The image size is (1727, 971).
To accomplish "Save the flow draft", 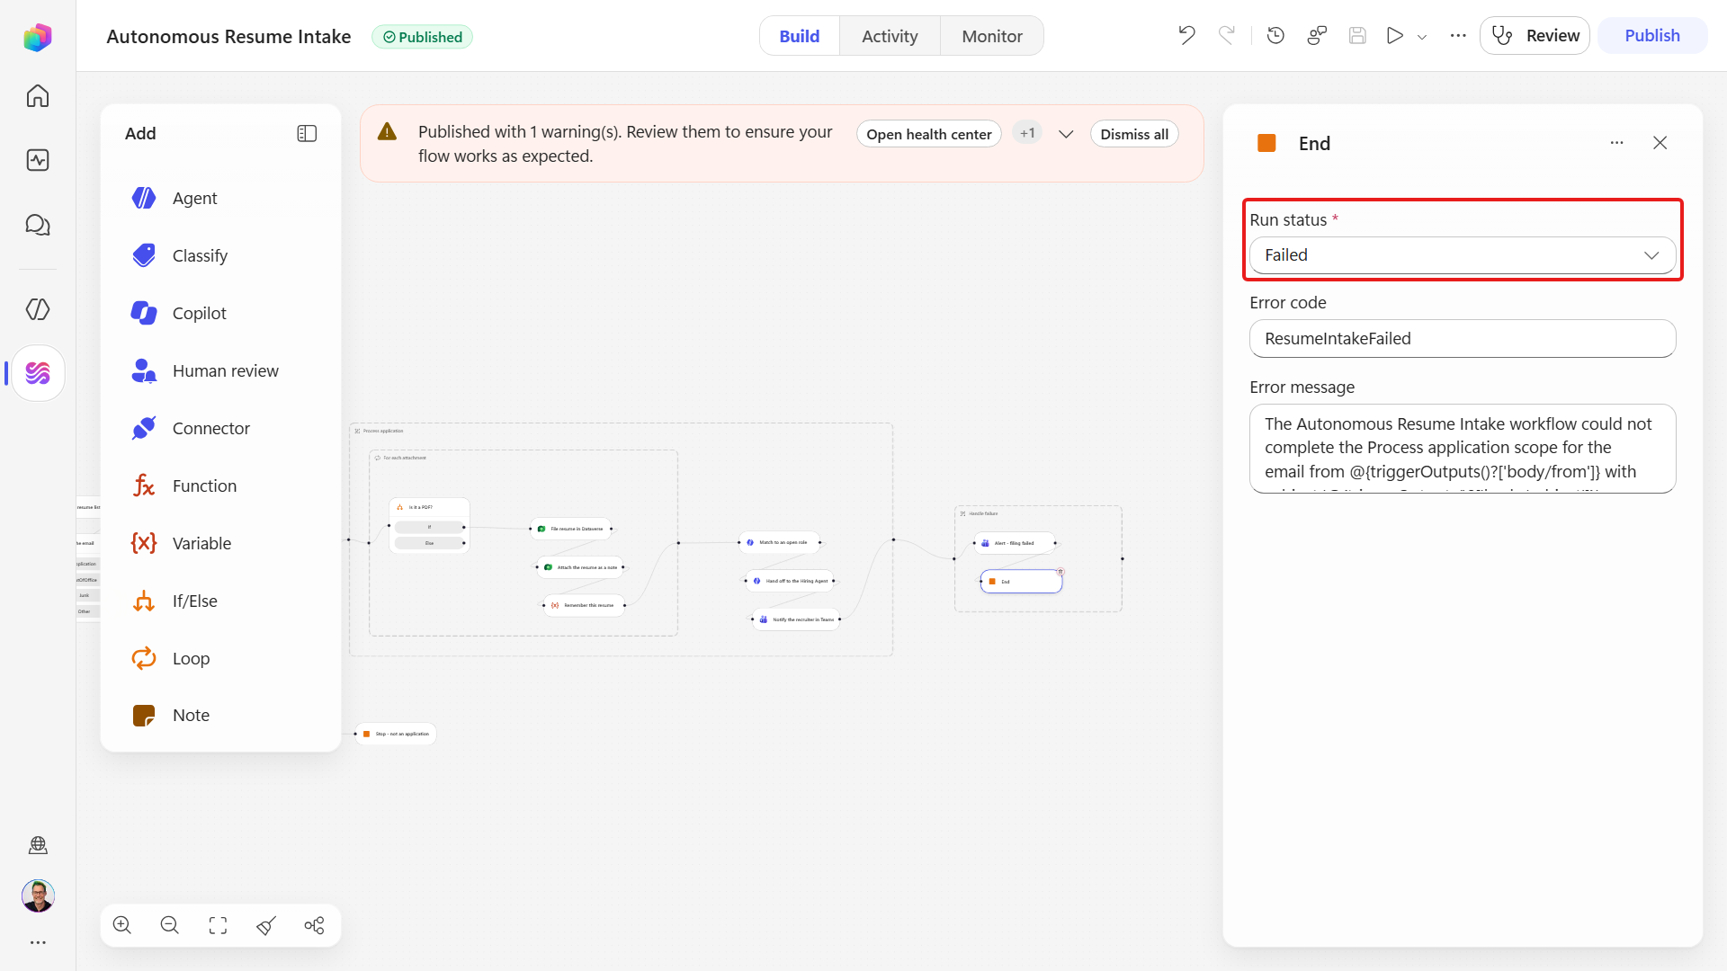I will [x=1357, y=36].
